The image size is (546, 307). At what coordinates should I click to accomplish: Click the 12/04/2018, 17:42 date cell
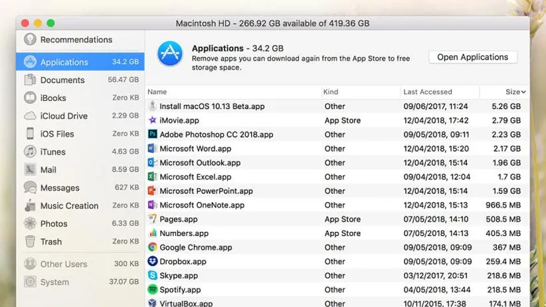click(436, 120)
